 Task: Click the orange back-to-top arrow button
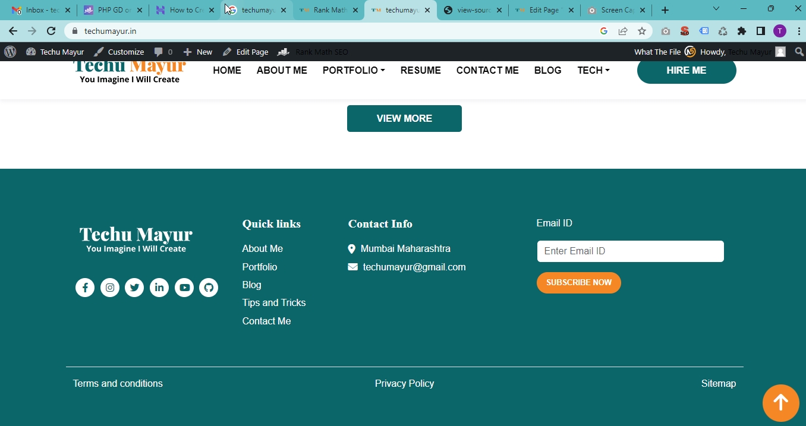pos(781,403)
